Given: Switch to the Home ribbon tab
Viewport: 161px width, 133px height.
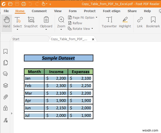Looking at the screenshot, I should pyautogui.click(x=20, y=11).
